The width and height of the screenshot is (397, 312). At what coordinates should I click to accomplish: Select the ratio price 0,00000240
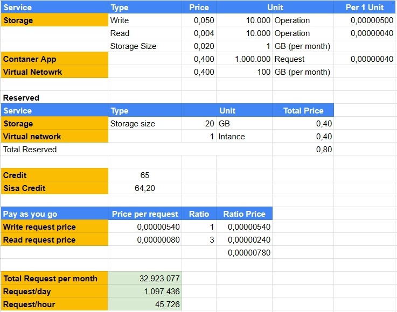point(245,239)
